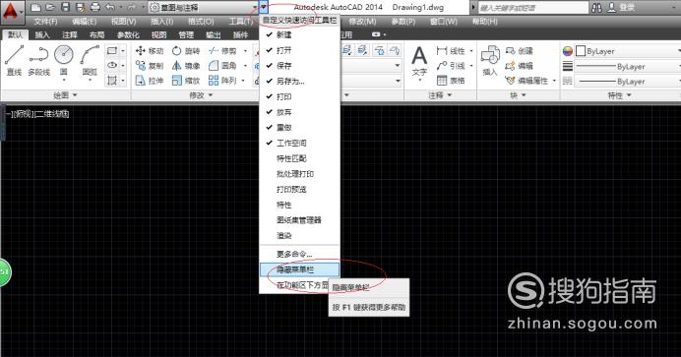Uncheck 工作空间 in the customize menu
The width and height of the screenshot is (681, 357).
point(299,143)
